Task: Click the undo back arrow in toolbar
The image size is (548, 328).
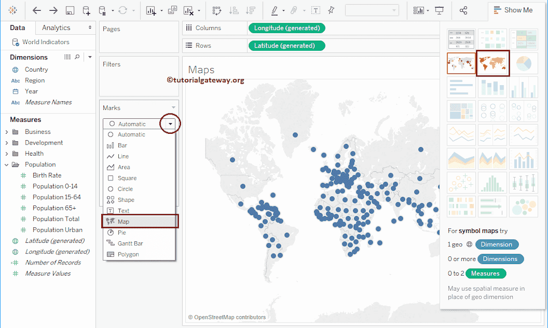Action: (x=37, y=10)
